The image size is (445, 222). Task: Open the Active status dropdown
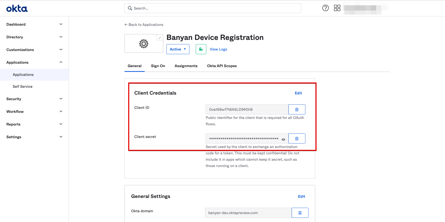pos(178,49)
